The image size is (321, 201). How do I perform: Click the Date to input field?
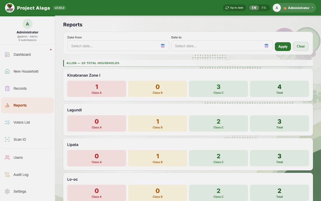[222, 46]
